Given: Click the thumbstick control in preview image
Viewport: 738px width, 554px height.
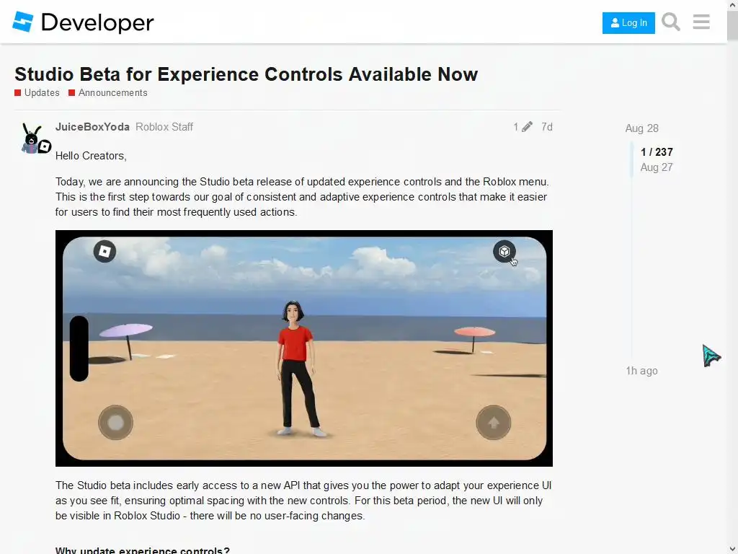Looking at the screenshot, I should (115, 423).
